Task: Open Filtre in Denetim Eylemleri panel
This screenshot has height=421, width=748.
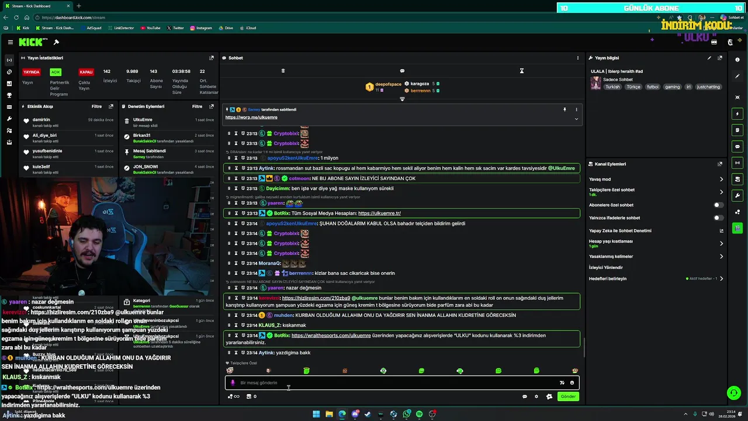Action: (198, 106)
